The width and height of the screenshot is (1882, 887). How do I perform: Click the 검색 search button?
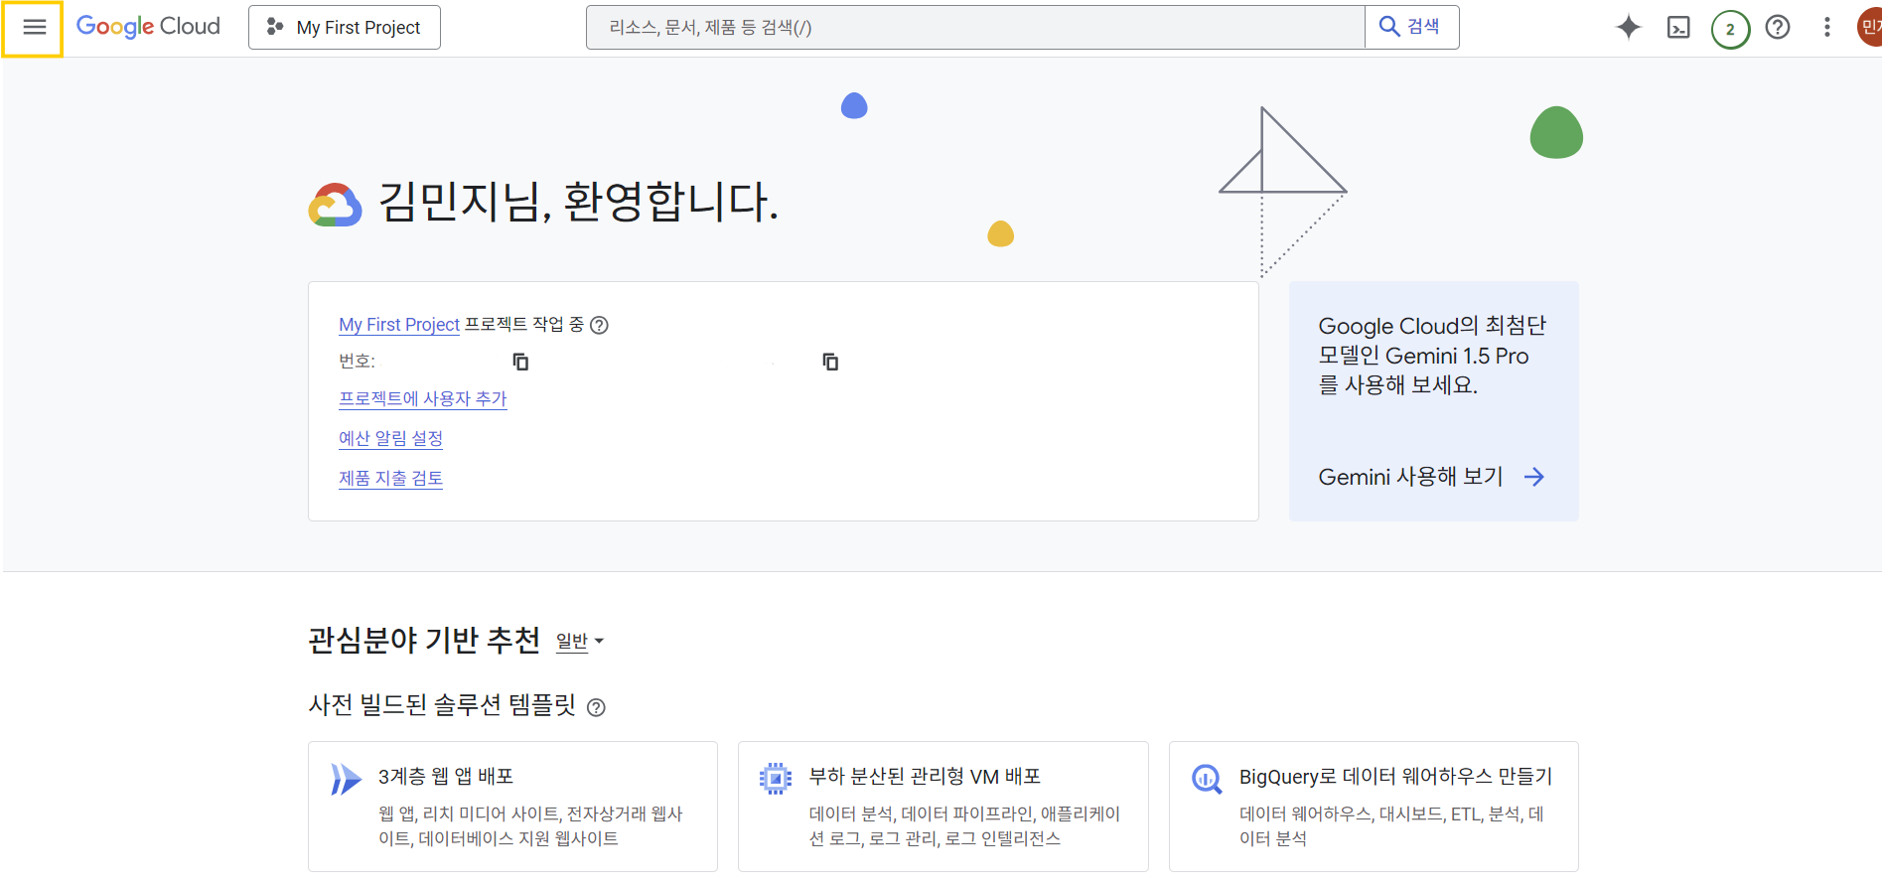point(1411,27)
